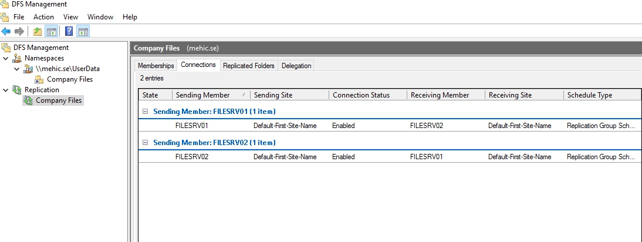642x242 pixels.
Task: Toggle the Show/Hide Console Tree icon
Action: coord(51,31)
